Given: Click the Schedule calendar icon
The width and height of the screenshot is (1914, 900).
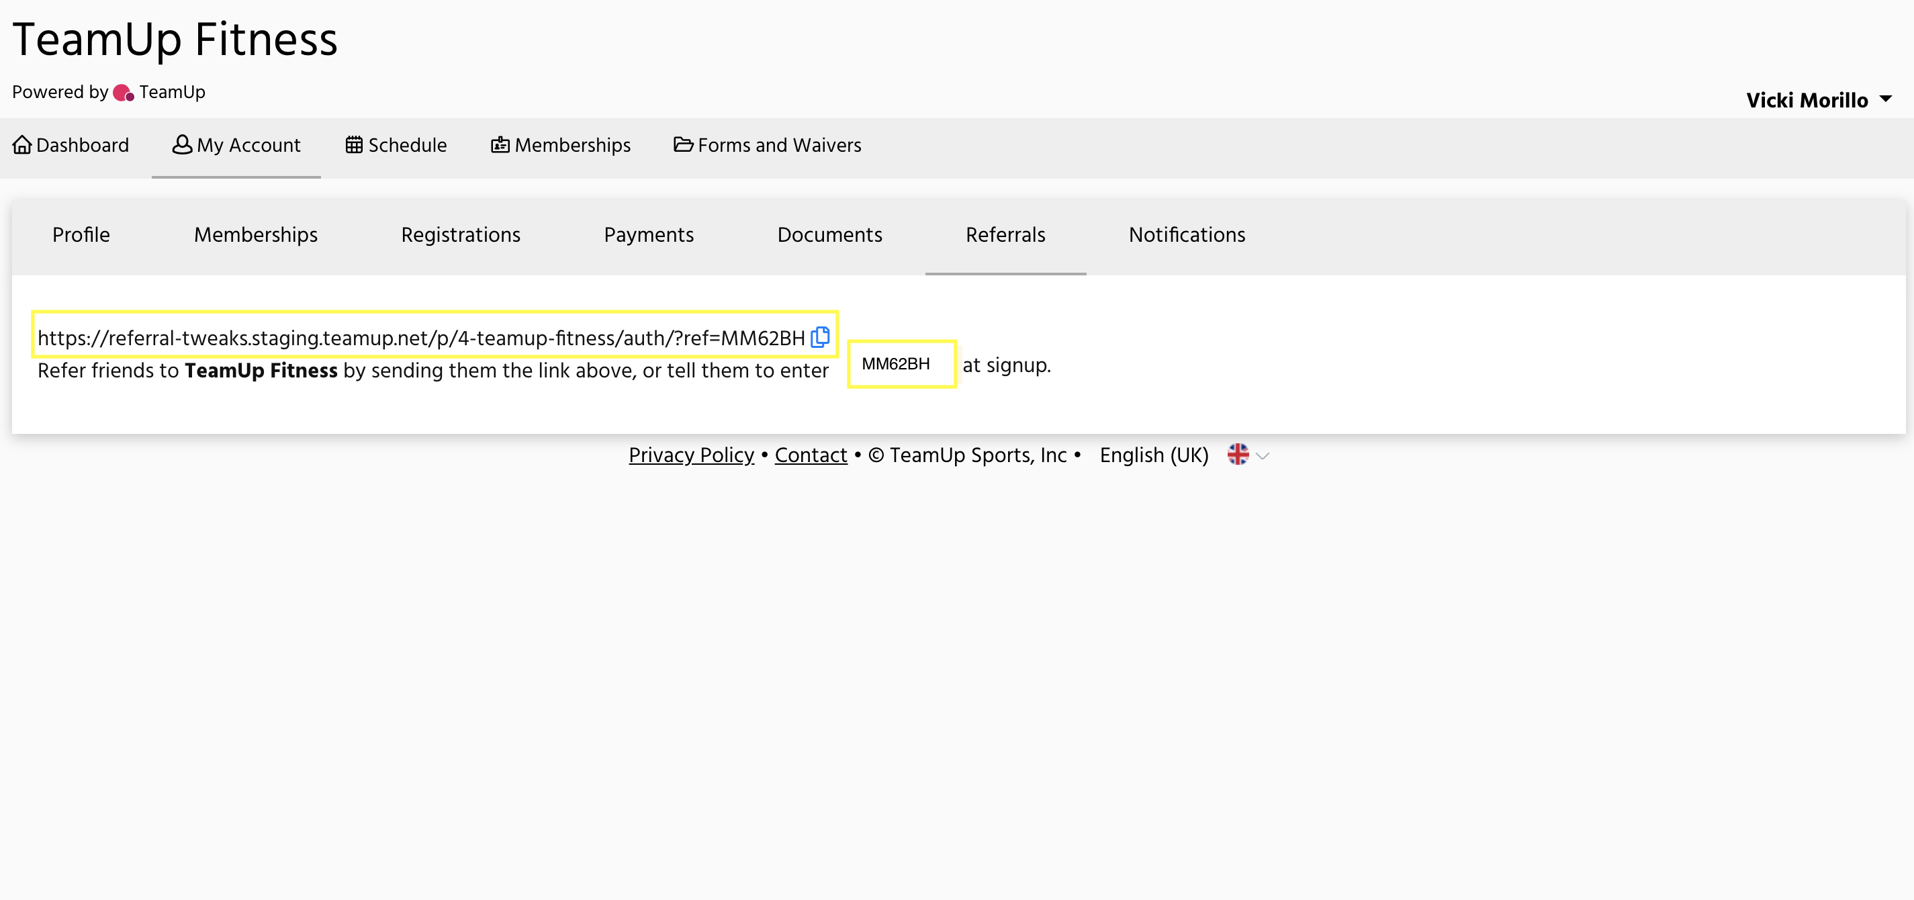Looking at the screenshot, I should point(354,144).
